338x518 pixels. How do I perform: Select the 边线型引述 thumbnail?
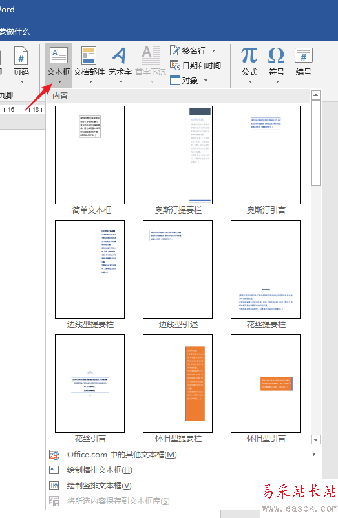coord(178,269)
